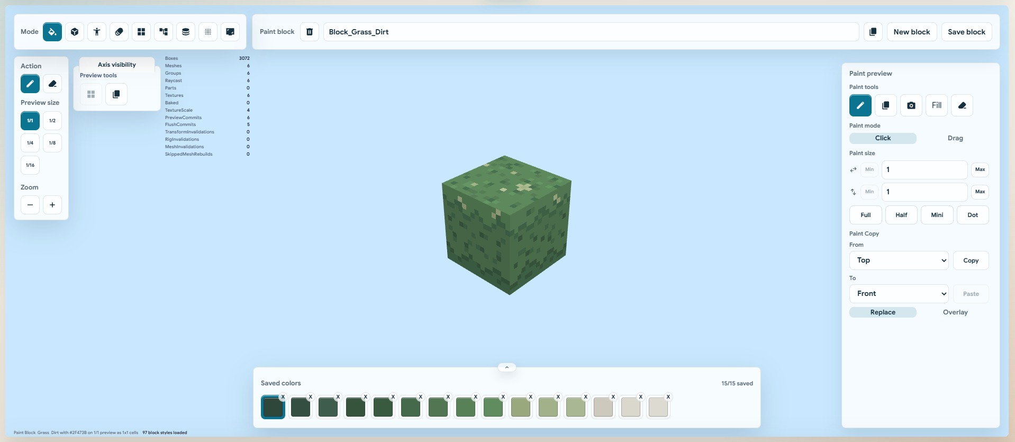Click the copy icon under Preview tools
The image size is (1015, 442).
tap(116, 94)
